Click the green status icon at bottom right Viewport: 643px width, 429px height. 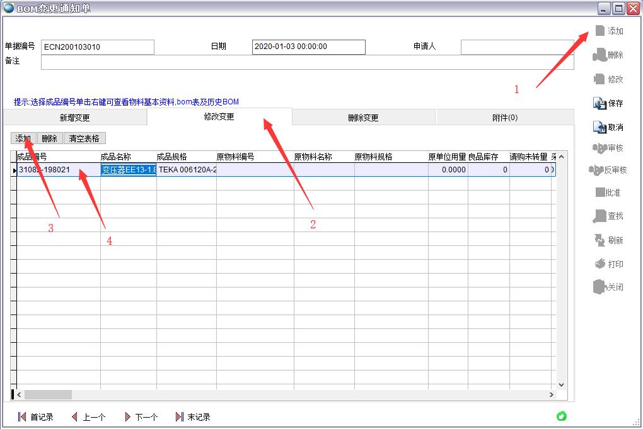[562, 416]
